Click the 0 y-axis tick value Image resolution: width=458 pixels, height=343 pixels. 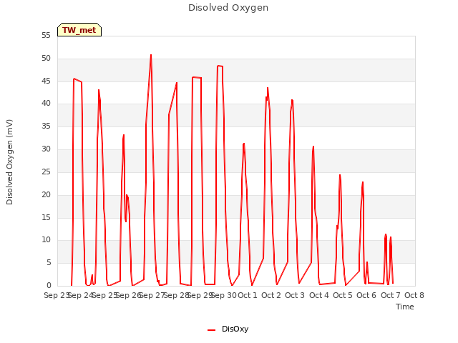click(x=49, y=285)
